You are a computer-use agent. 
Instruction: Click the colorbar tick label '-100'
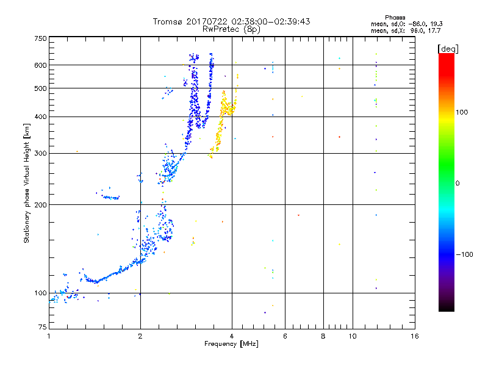[x=464, y=254]
